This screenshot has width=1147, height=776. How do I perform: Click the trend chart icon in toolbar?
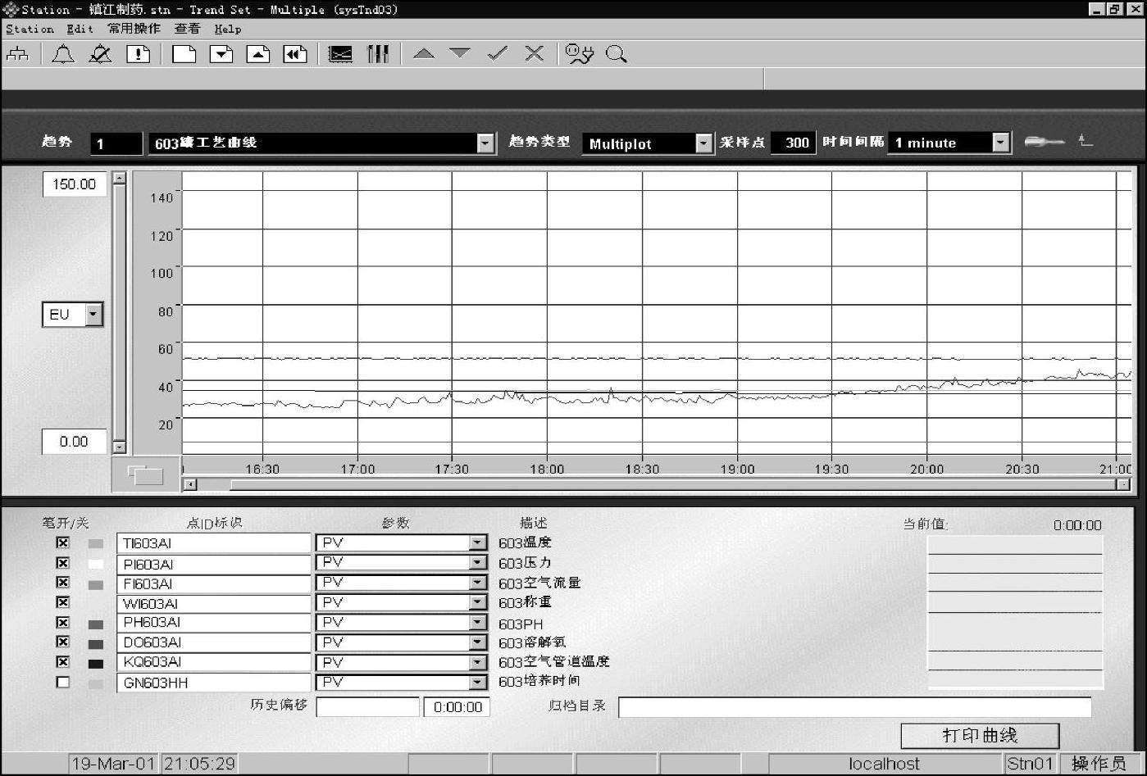340,54
